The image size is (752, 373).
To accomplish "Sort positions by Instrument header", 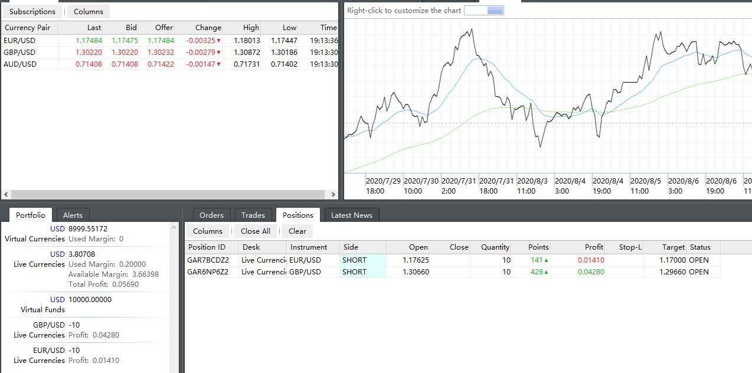I will [313, 247].
